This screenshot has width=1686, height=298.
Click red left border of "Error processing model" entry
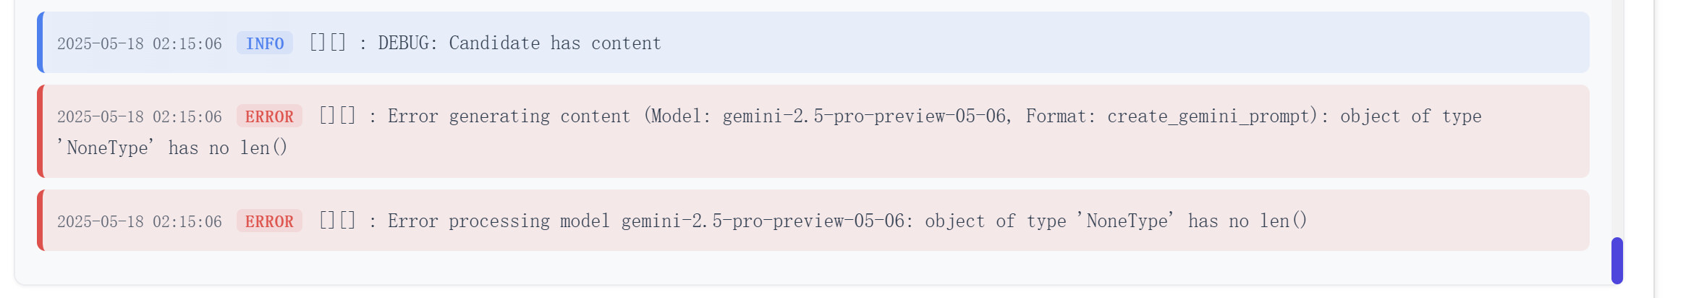pyautogui.click(x=41, y=220)
